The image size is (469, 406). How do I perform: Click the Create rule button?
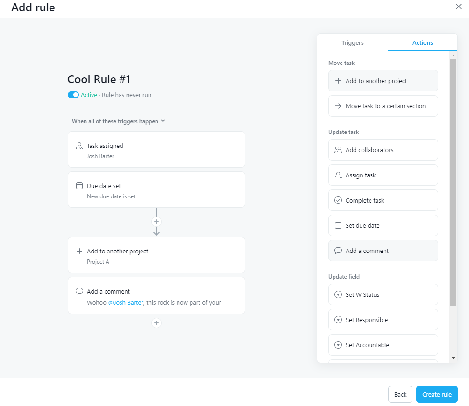coord(437,394)
